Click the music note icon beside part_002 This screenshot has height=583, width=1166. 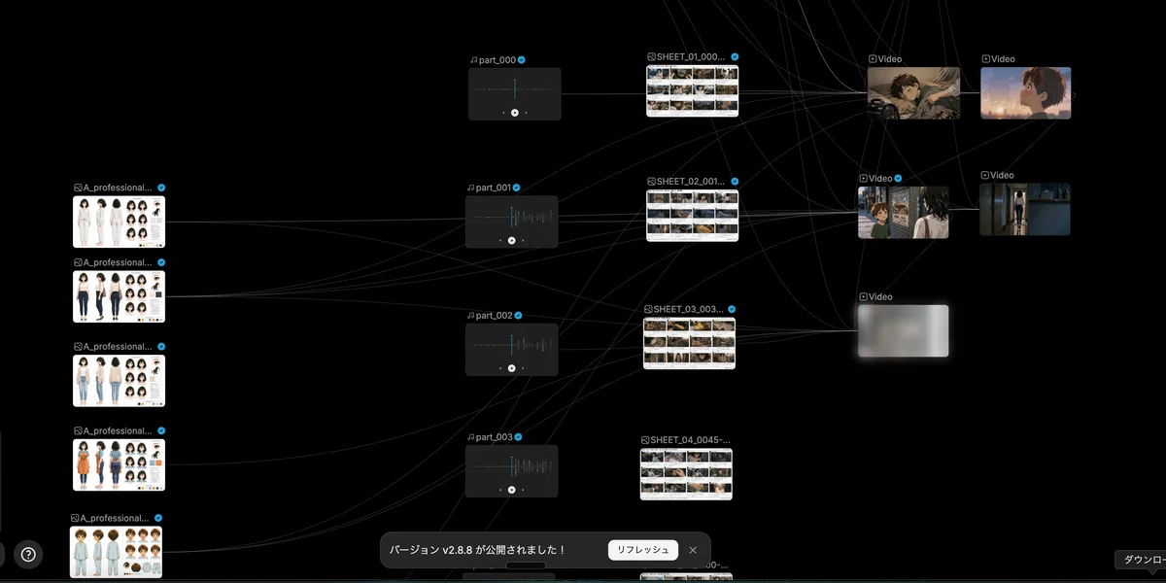(472, 316)
